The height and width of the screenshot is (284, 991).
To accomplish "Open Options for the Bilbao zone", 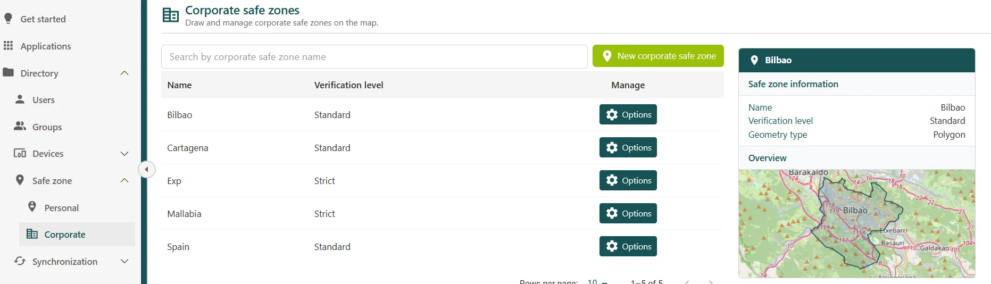I will click(628, 114).
